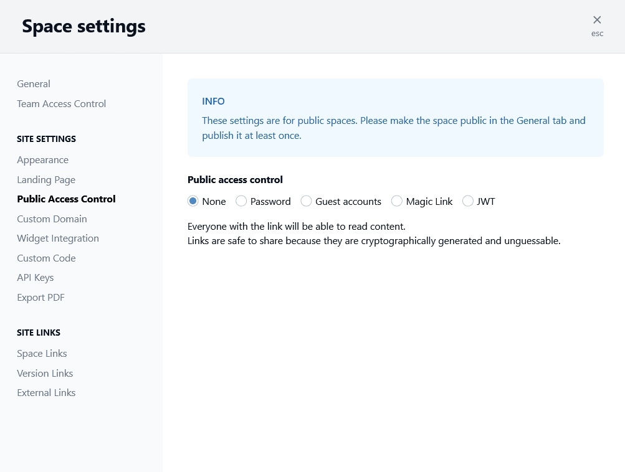Close the Space settings dialog
Screen dimensions: 625x472
pyautogui.click(x=597, y=21)
